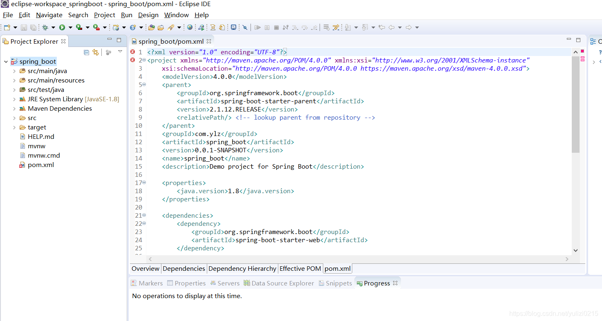Click the Step Into icon

[x=295, y=27]
